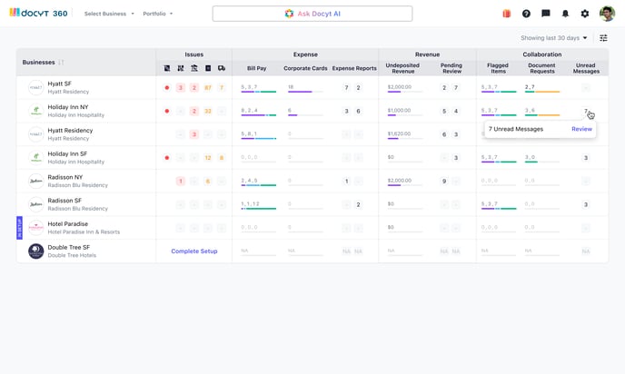This screenshot has height=374, width=625.
Task: Click the Holiday Inn NY business logo
Action: 35,111
